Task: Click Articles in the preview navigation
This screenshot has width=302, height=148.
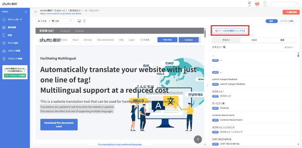Action: [x=88, y=40]
